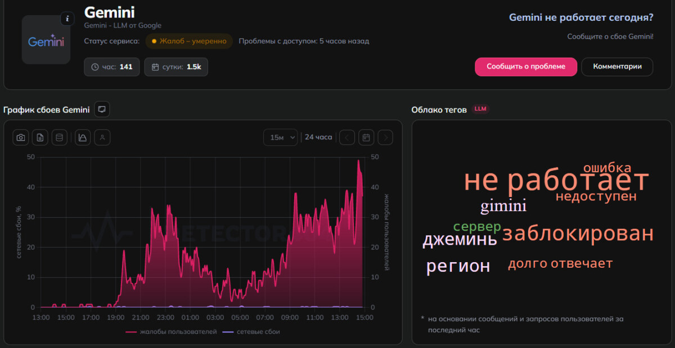Click the clock icon in the час counter
This screenshot has height=348, width=675.
(94, 67)
